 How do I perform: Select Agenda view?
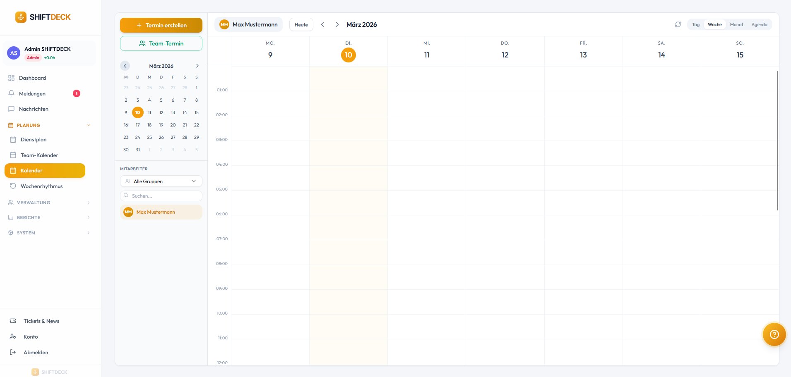point(759,25)
